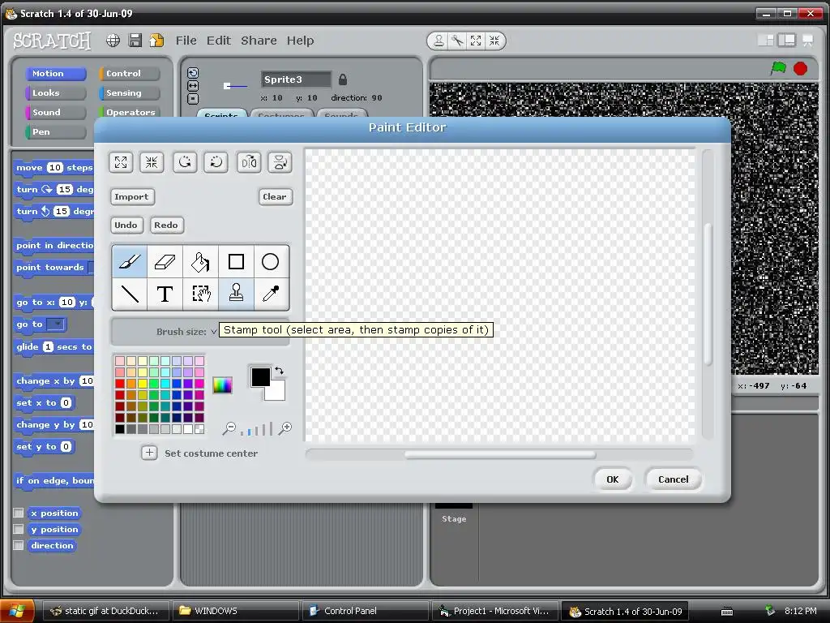Toggle the sprite lock icon
Screen dimensions: 830x623
(343, 79)
